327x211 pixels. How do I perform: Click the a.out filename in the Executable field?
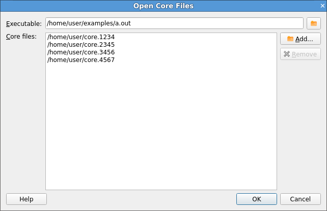123,23
